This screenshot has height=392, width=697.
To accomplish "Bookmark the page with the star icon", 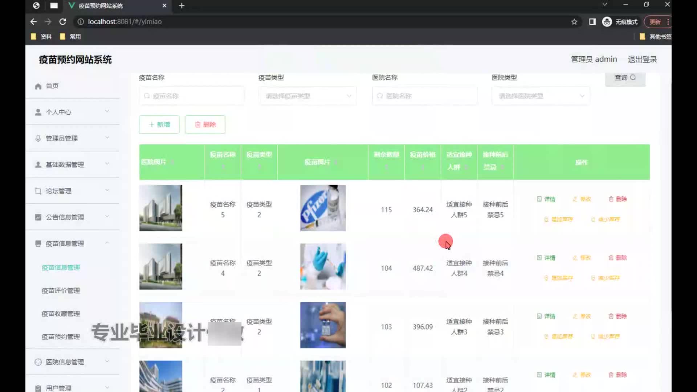I will (x=574, y=22).
